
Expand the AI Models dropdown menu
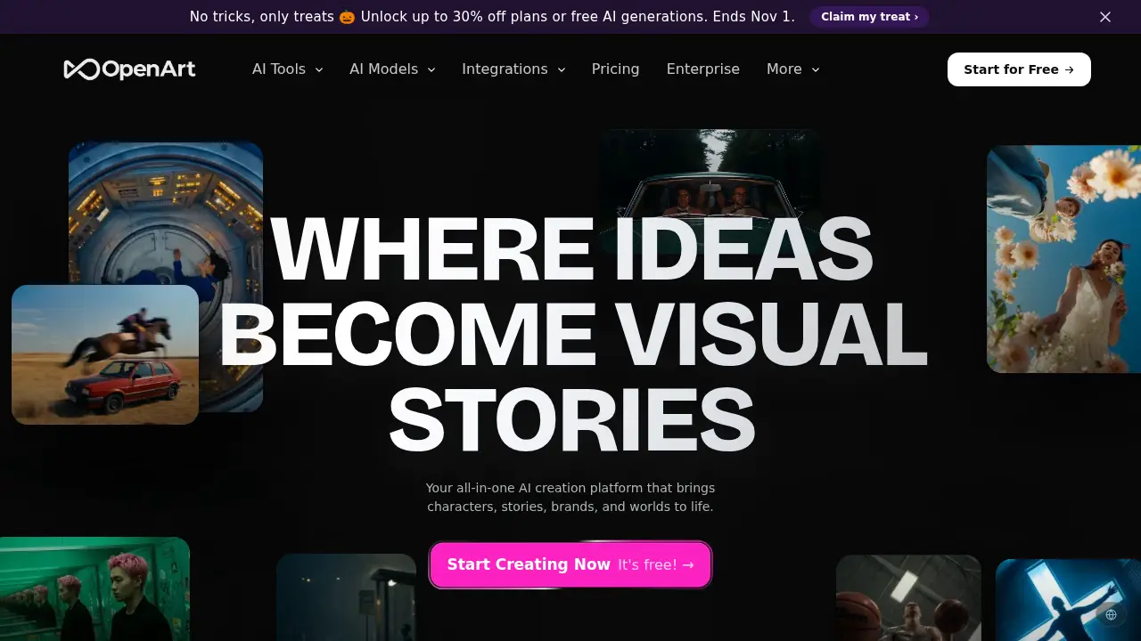(x=393, y=69)
